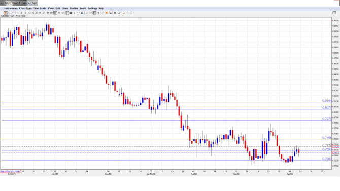Select the parallel channel lines tool
The height and width of the screenshot is (191, 340).
[x=94, y=13]
